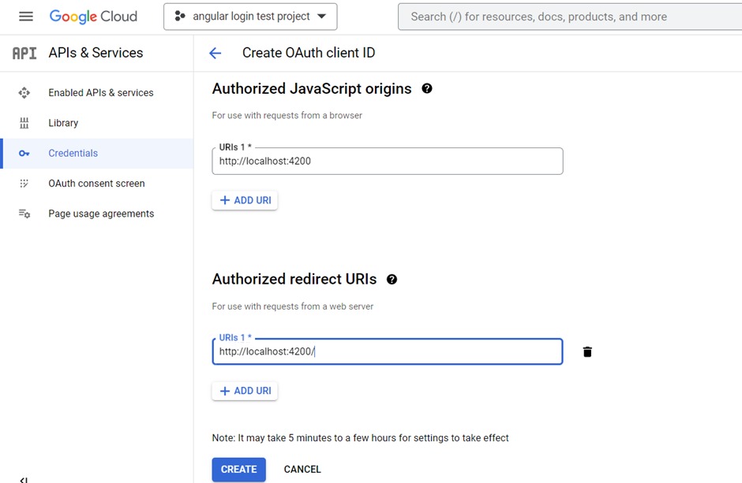This screenshot has height=483, width=742.
Task: Expand the angular login test project selector
Action: 250,17
